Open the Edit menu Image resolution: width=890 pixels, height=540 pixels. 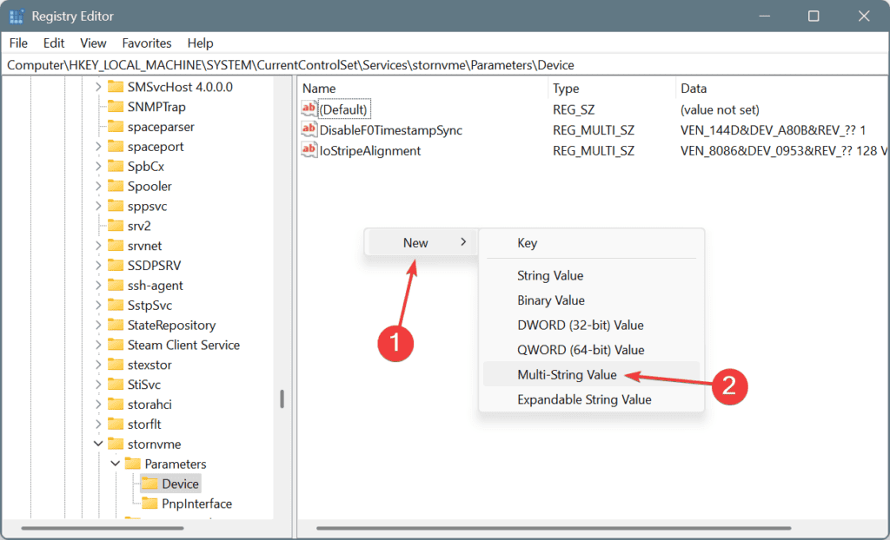[54, 43]
